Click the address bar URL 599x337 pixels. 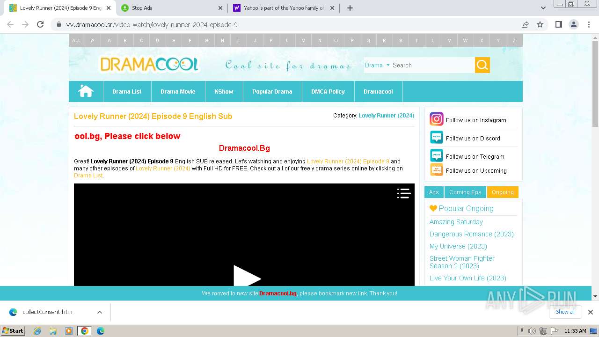pyautogui.click(x=152, y=24)
